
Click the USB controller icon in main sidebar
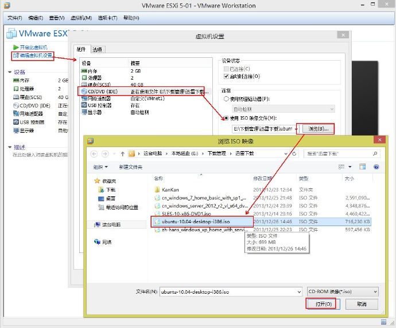[16, 122]
